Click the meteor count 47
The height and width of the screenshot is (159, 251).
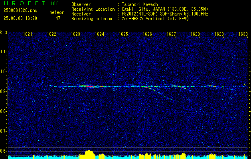[x=58, y=18]
